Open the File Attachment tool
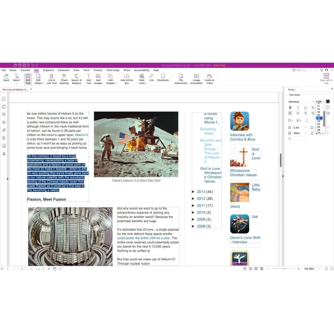The width and height of the screenshot is (334, 334). pos(180,78)
